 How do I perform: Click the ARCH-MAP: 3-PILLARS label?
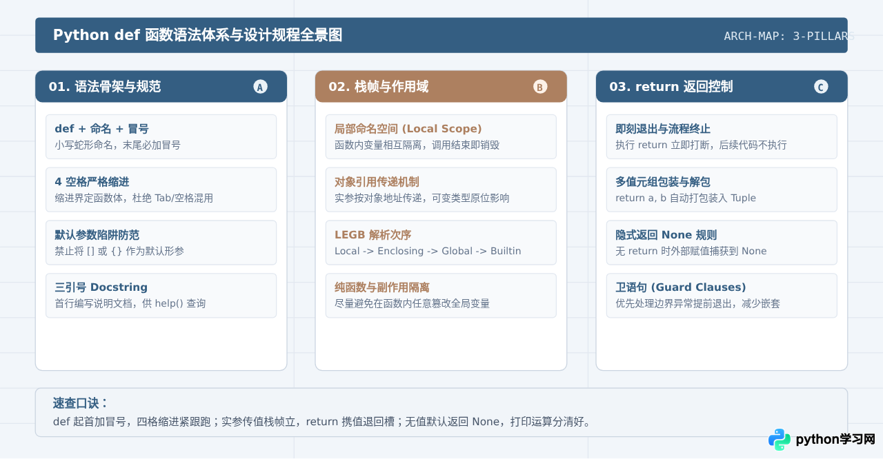click(x=789, y=36)
